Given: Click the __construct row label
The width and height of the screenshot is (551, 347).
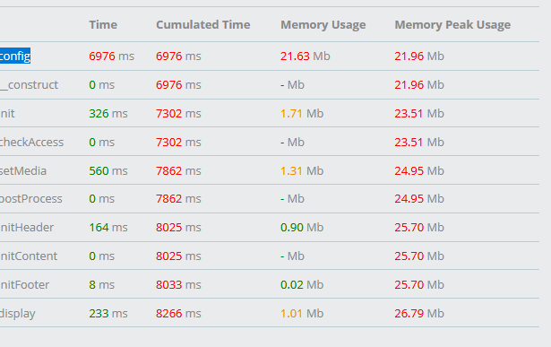Looking at the screenshot, I should (30, 84).
